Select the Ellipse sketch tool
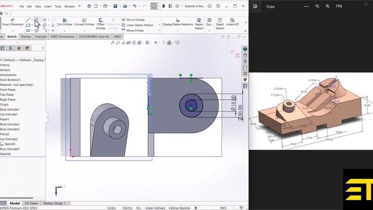Screen dimensions: 373x210 click(44, 25)
